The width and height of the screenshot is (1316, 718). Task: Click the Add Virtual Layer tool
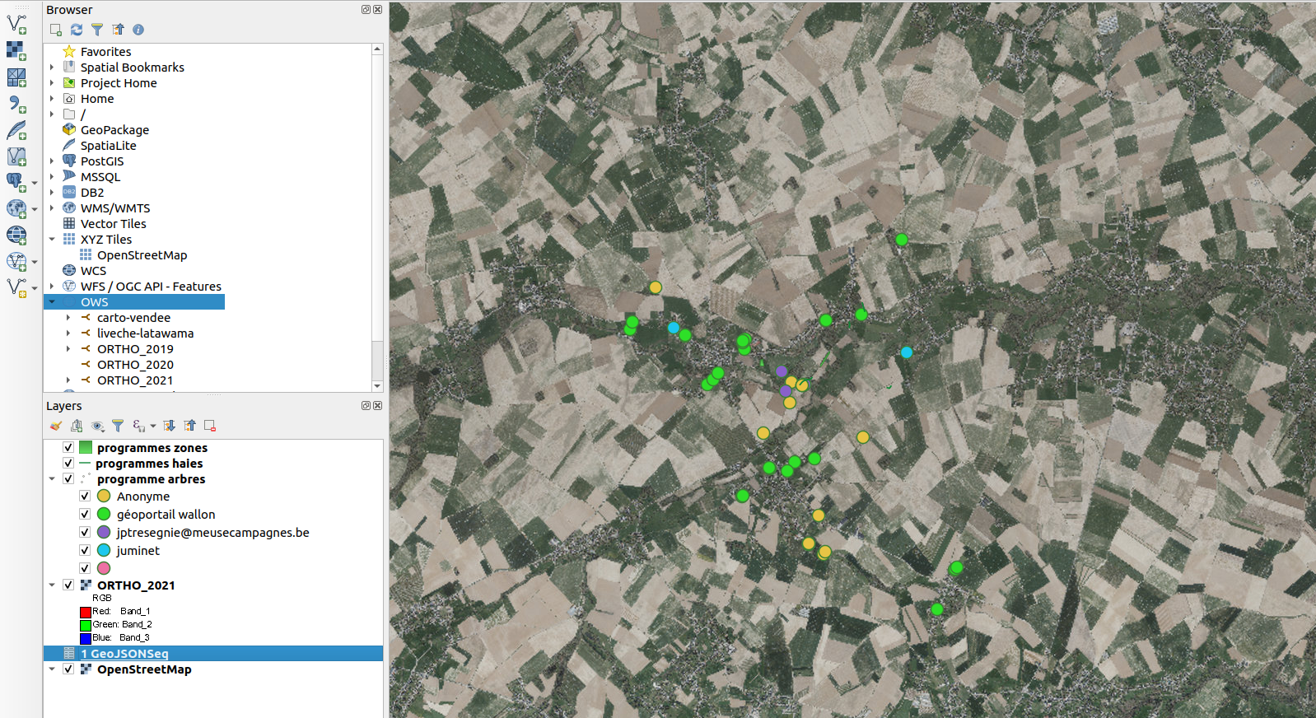click(x=16, y=156)
